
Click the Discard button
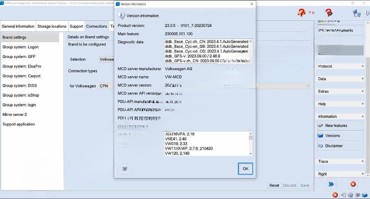click(290, 185)
